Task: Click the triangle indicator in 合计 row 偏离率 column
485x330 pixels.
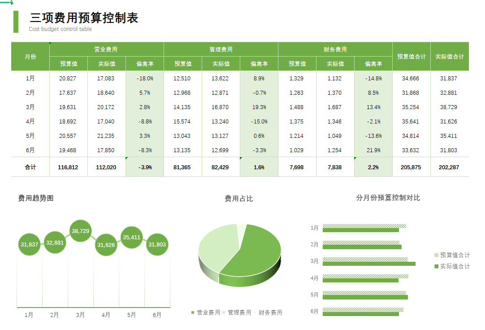Action: click(x=127, y=158)
